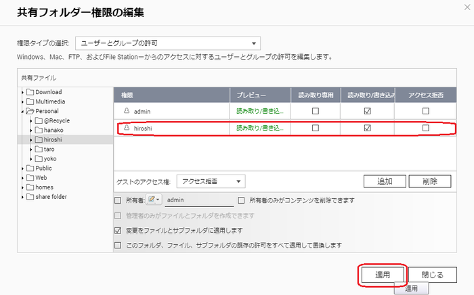The image size is (474, 295).
Task: Select the share folder icon in tree
Action: point(30,197)
